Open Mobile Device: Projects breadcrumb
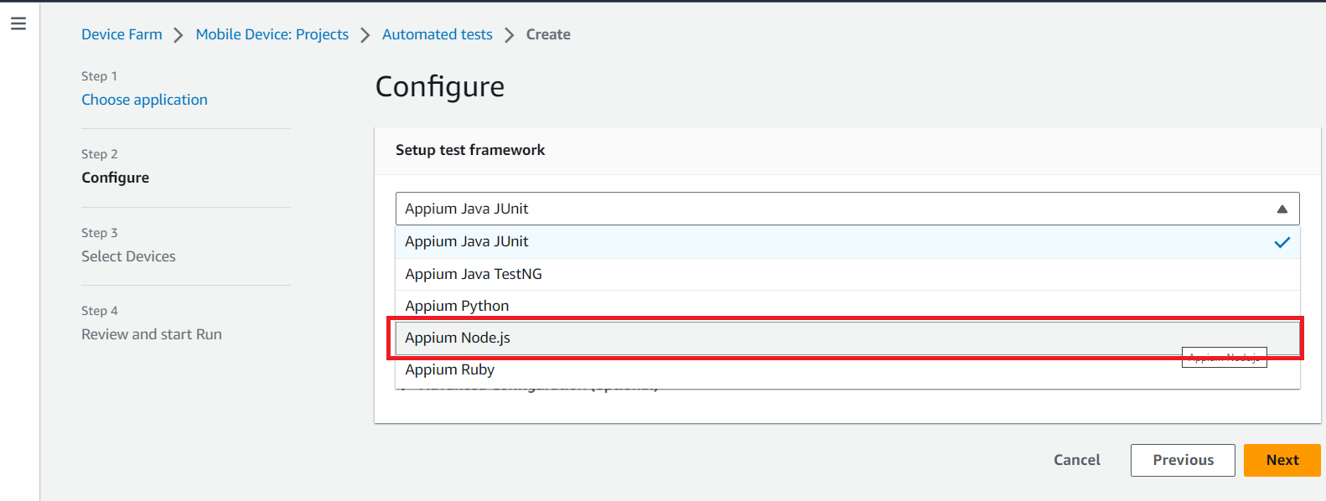The width and height of the screenshot is (1326, 501). coord(272,34)
